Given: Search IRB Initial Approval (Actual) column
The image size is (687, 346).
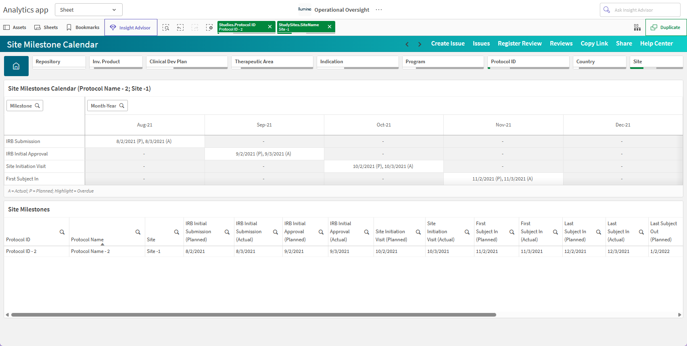Looking at the screenshot, I should [x=367, y=232].
